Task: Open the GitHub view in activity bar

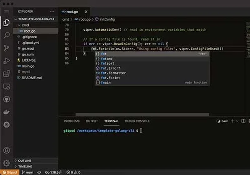Action: pos(7,99)
